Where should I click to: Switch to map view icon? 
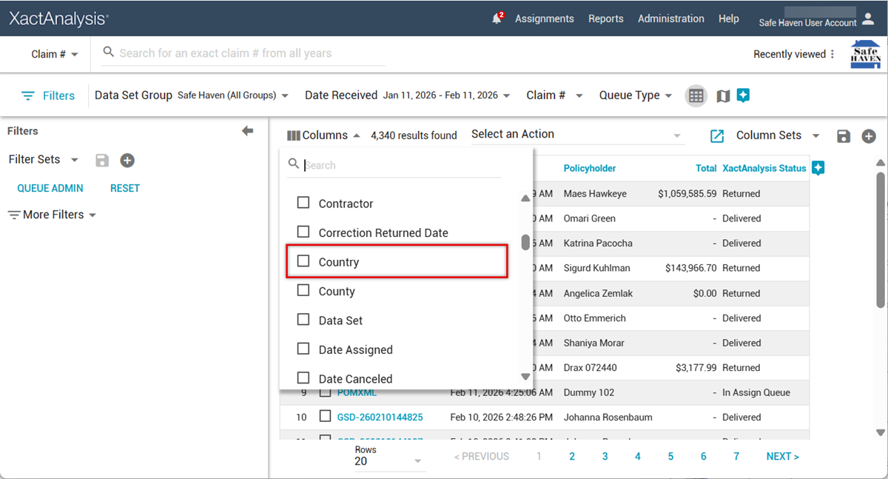(723, 96)
